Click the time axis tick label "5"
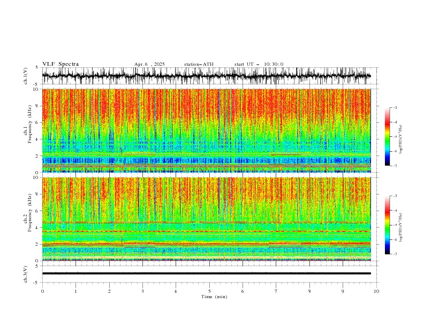This screenshot has width=424, height=327. click(x=209, y=291)
